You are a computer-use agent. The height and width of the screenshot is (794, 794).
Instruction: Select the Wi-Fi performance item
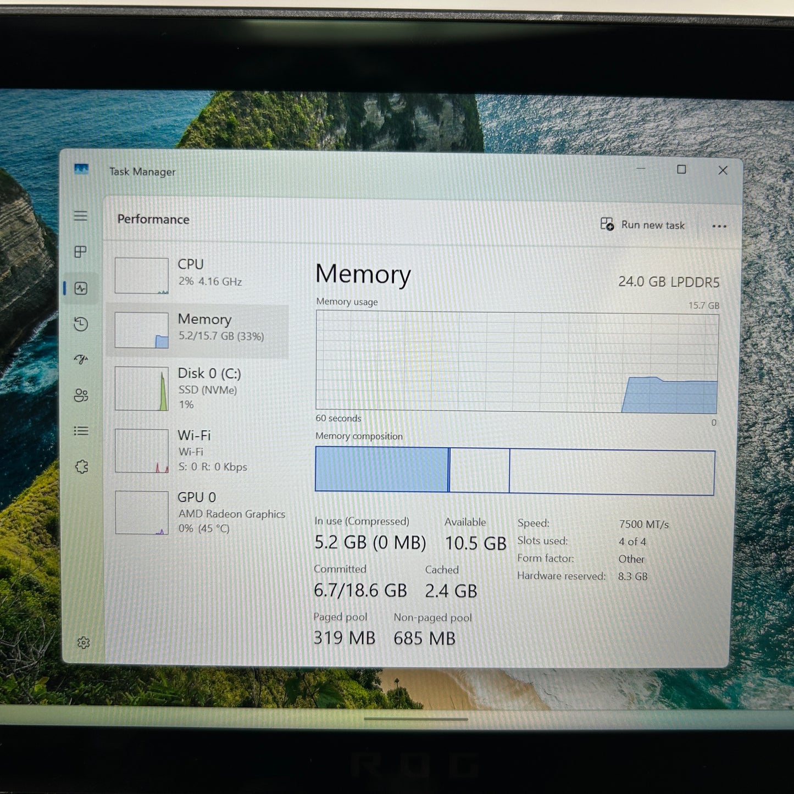point(198,451)
